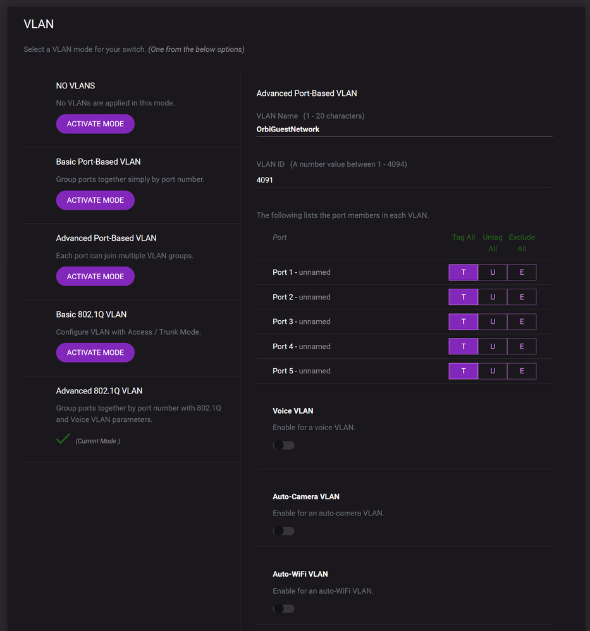Enable the Auto-WiFi VLAN toggle
This screenshot has height=631, width=590.
tap(283, 608)
